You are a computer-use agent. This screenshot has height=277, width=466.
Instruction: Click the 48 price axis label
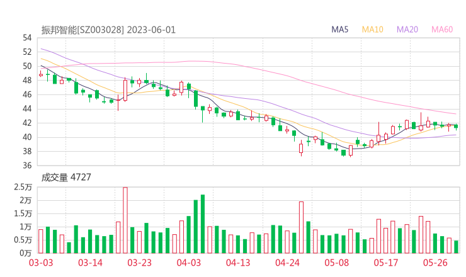pos(27,80)
